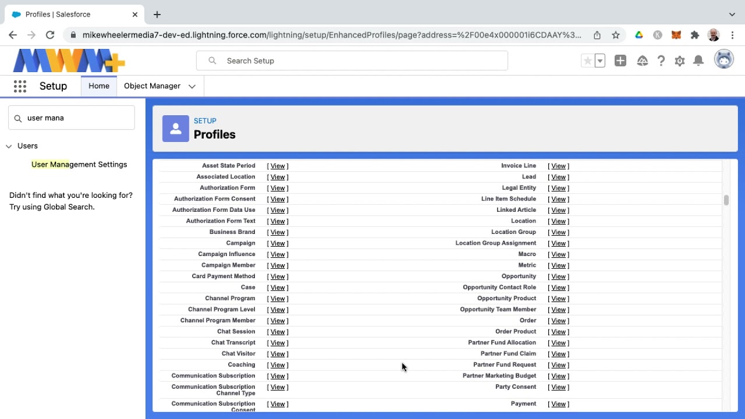Reload the page
This screenshot has width=745, height=419.
(50, 35)
